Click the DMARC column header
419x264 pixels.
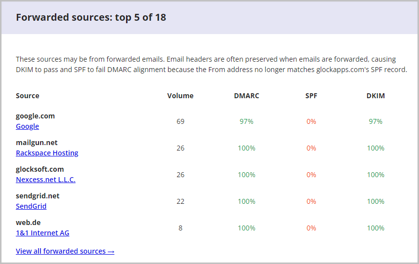pyautogui.click(x=247, y=96)
